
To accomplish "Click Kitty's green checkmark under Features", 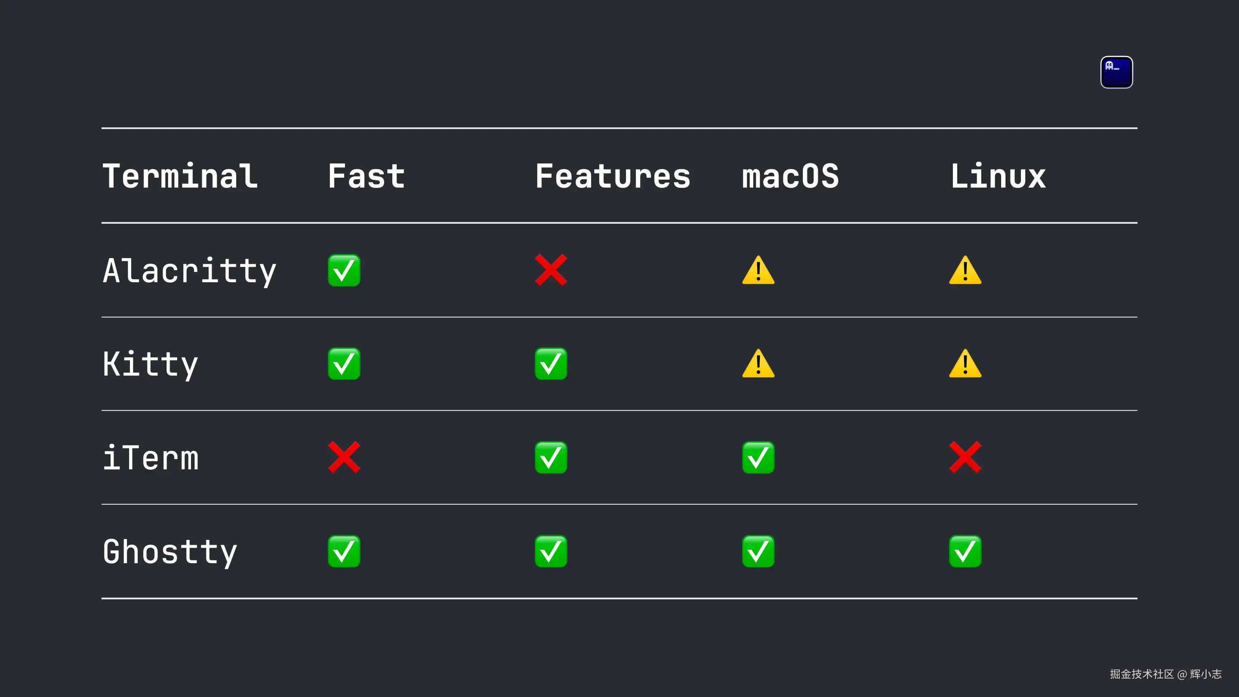I will click(551, 364).
